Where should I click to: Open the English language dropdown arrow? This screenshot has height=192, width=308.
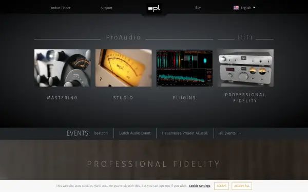[x=254, y=8]
